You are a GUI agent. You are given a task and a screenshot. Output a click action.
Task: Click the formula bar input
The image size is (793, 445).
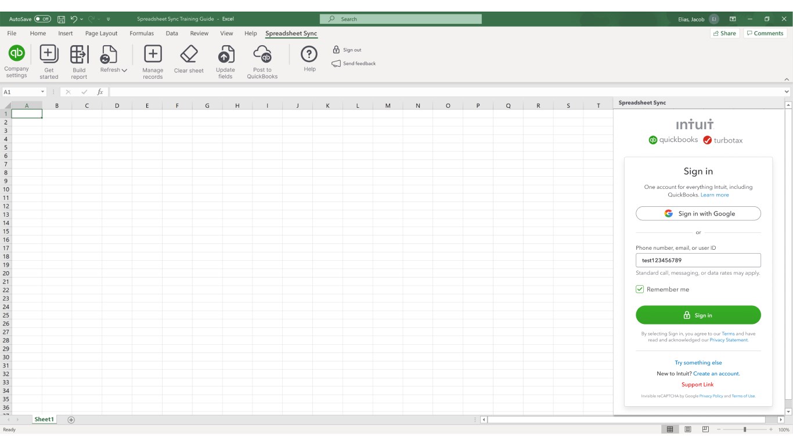pos(446,92)
